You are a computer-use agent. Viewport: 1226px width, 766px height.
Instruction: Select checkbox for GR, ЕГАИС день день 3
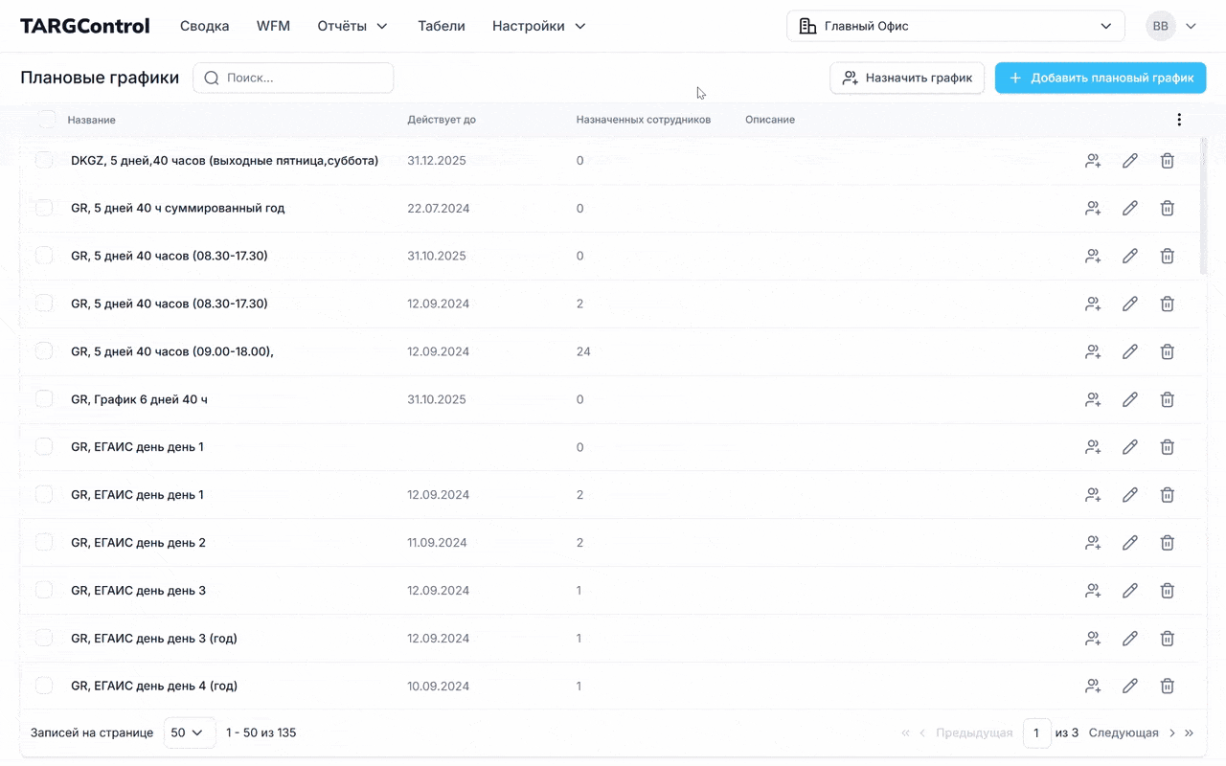click(44, 591)
